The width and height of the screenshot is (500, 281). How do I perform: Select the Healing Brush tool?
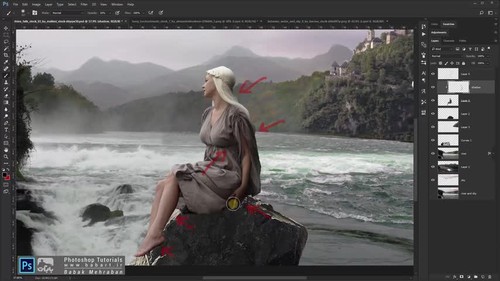[x=6, y=68]
